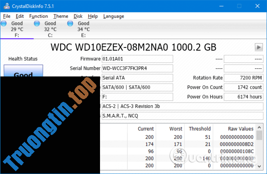Viewport: 267px width, 174px height.
Task: Open the Disk menu
Action: (x=78, y=16)
